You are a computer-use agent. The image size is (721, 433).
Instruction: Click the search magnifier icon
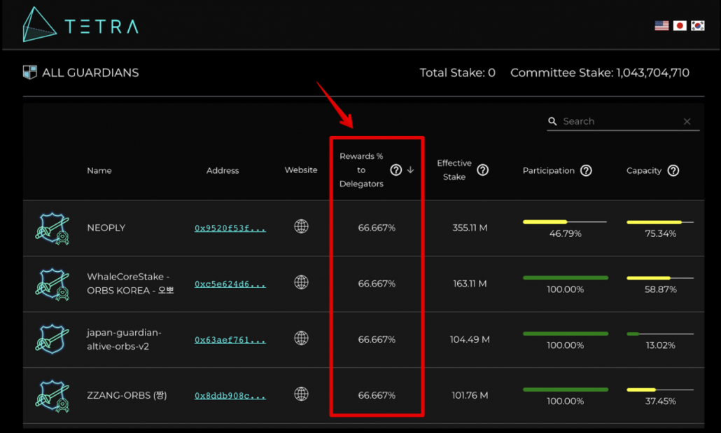pos(552,121)
